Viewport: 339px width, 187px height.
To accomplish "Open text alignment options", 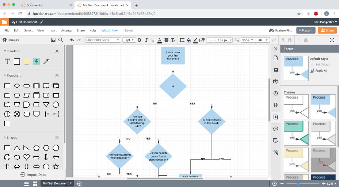I will [x=166, y=40].
